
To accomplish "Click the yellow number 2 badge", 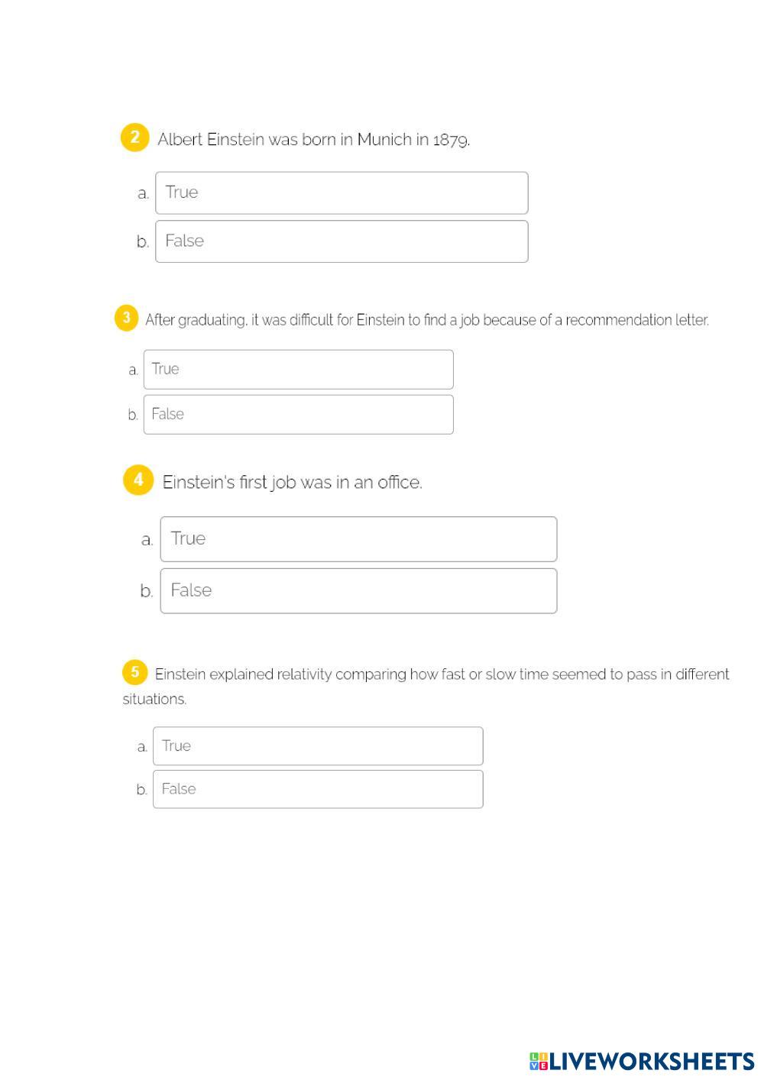I will [x=134, y=138].
